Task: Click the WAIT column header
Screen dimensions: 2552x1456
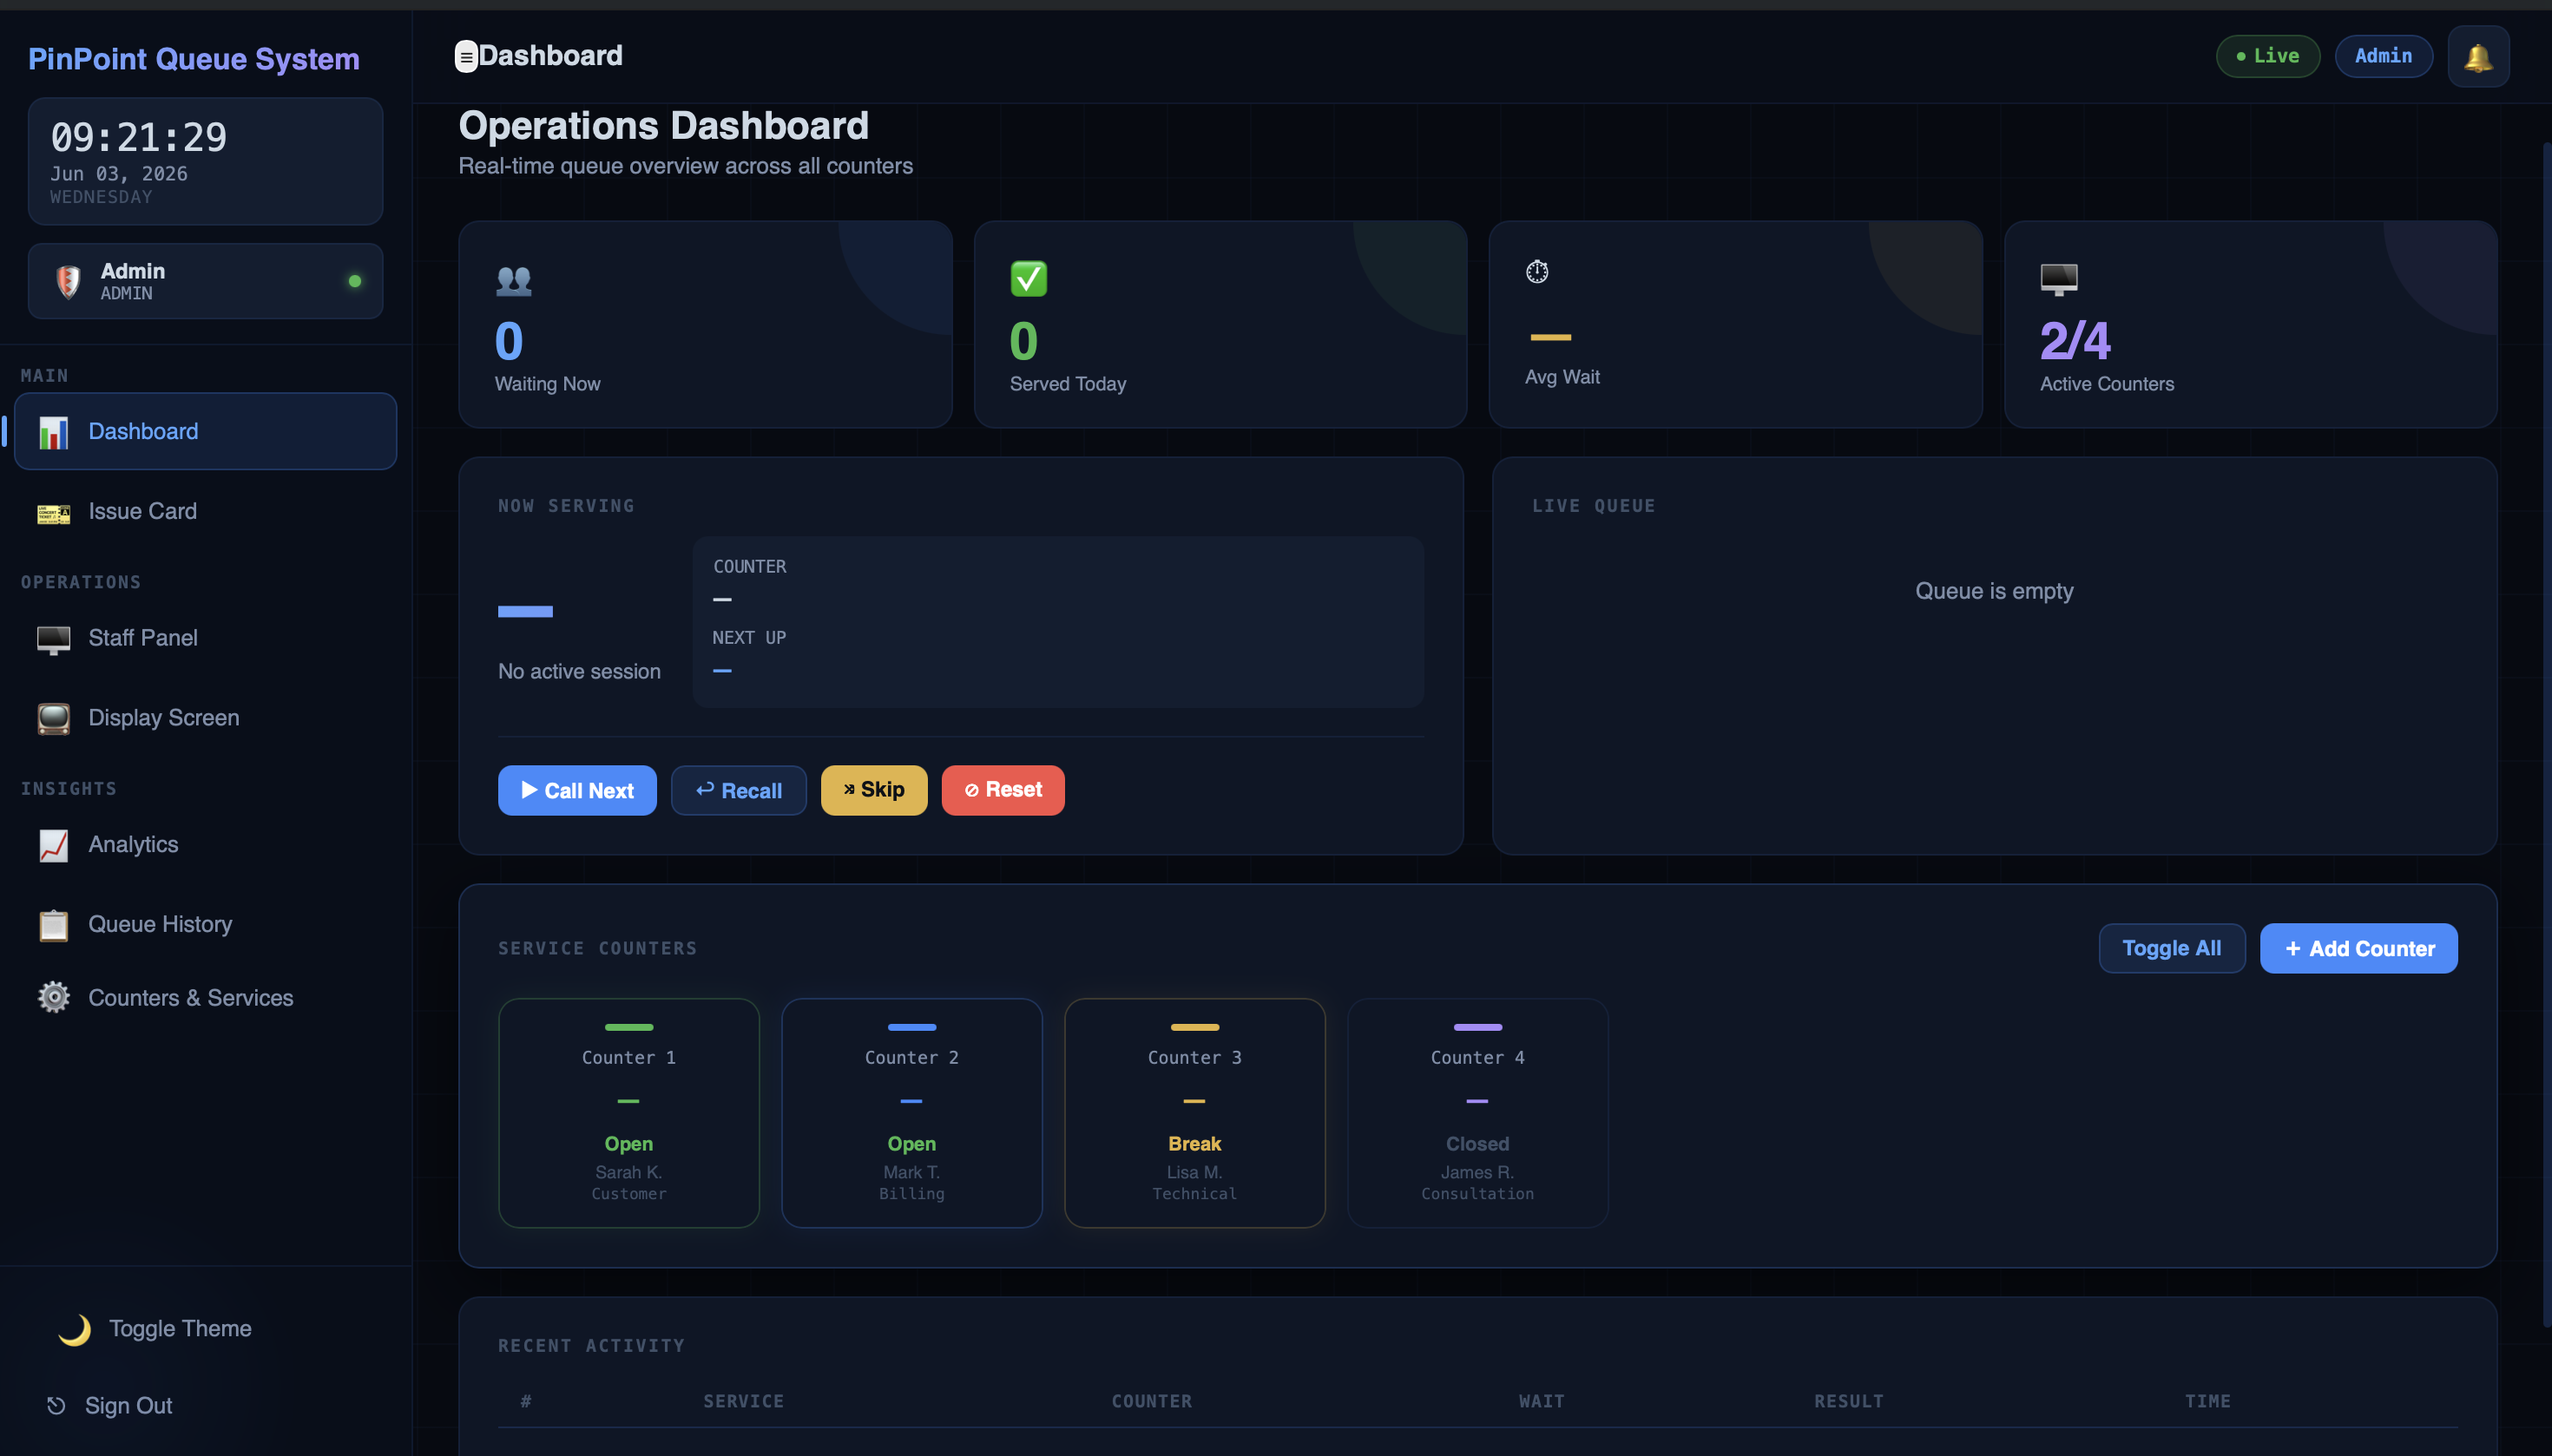Action: [x=1542, y=1402]
